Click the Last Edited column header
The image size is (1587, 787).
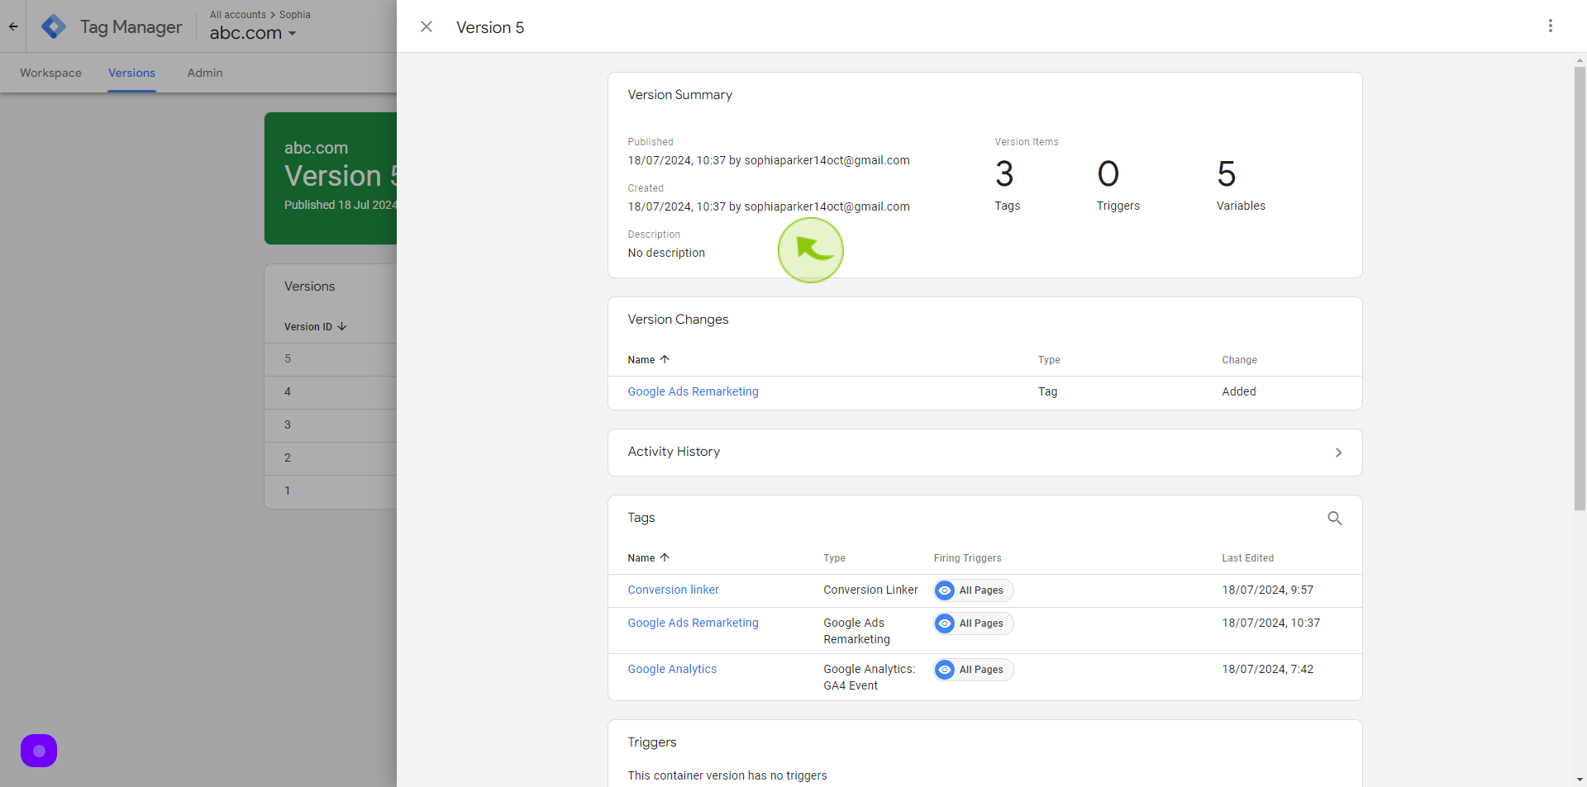tap(1247, 558)
